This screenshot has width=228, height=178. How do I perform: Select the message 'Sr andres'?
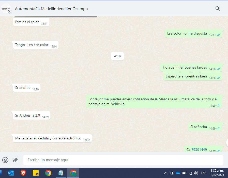point(27,88)
